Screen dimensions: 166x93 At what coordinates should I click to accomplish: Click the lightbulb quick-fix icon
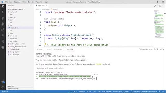tap(45, 44)
